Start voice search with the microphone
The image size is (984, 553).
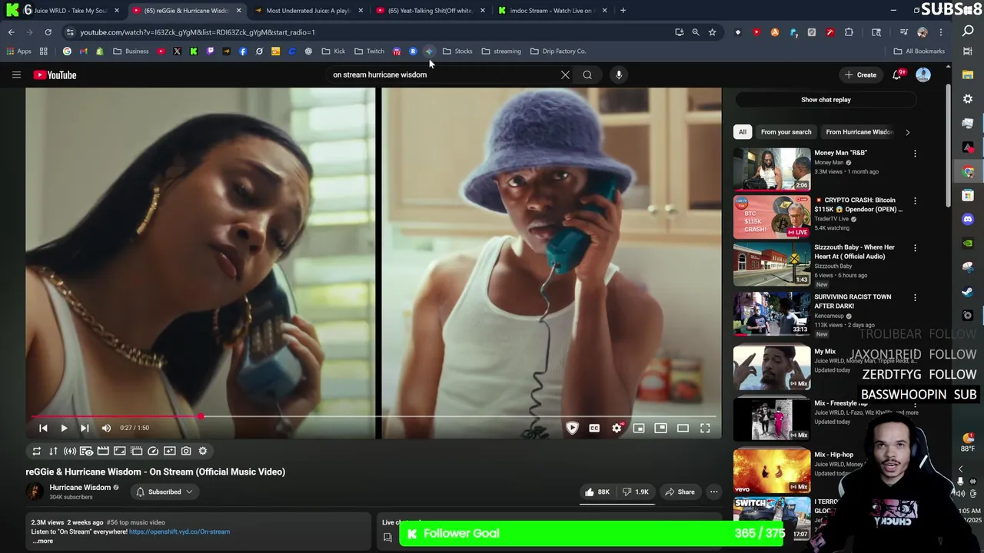[x=619, y=75]
